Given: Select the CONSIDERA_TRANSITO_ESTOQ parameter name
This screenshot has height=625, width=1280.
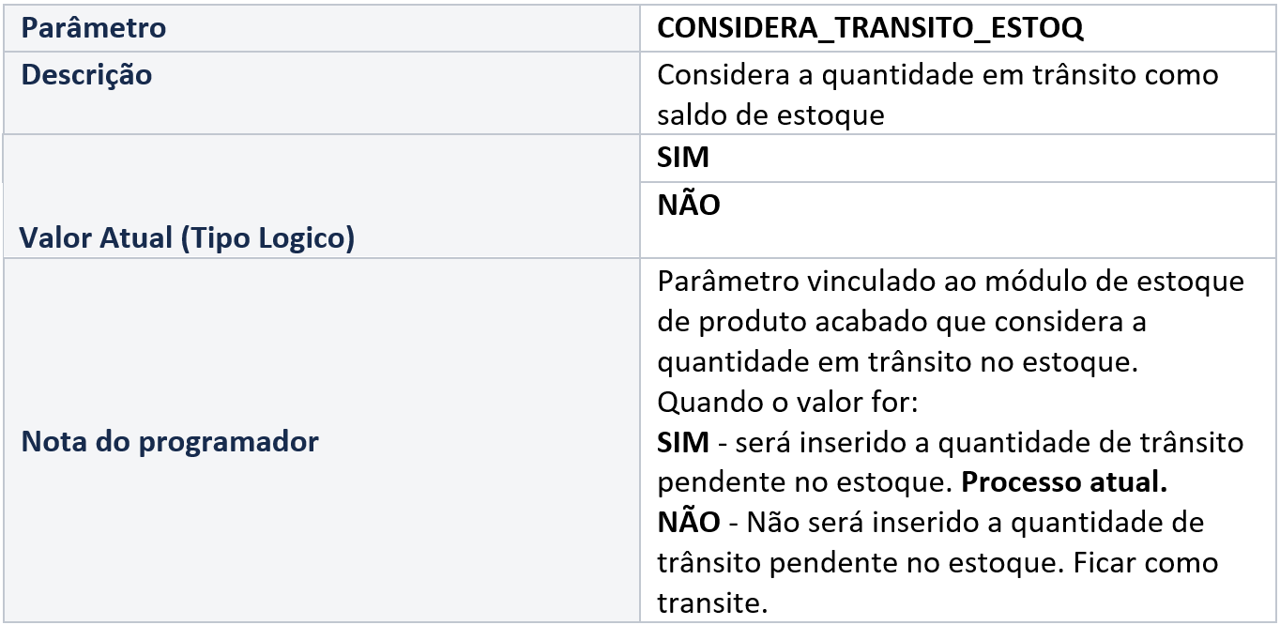Looking at the screenshot, I should coord(870,28).
